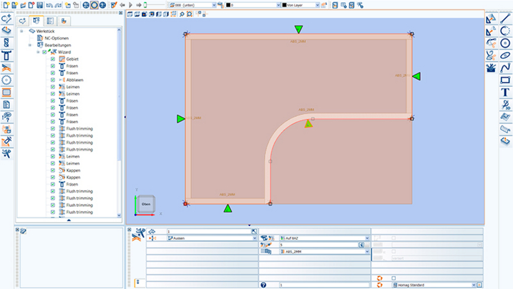This screenshot has width=513, height=289.
Task: Click the undo arrow icon
Action: (x=49, y=5)
